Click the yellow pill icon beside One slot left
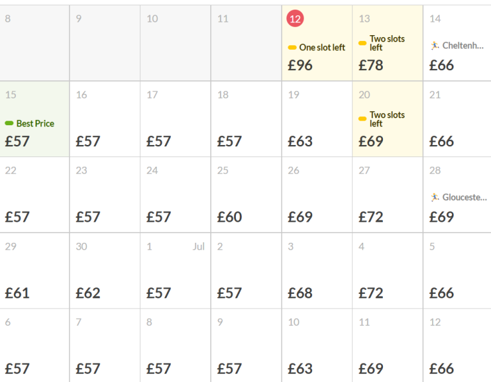Viewport: 491px width, 382px height. [x=292, y=47]
